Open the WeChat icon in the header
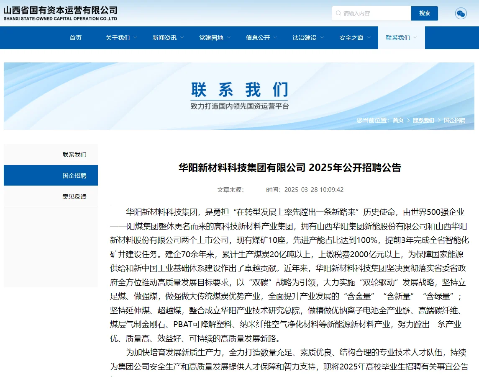This screenshot has width=479, height=377. pyautogui.click(x=461, y=13)
